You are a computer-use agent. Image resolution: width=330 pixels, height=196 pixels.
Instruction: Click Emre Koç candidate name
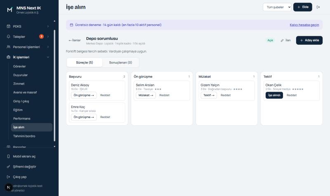(x=78, y=107)
